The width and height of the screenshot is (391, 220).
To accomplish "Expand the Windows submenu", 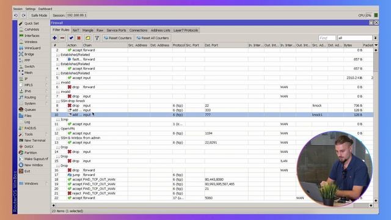I will 46,183.
